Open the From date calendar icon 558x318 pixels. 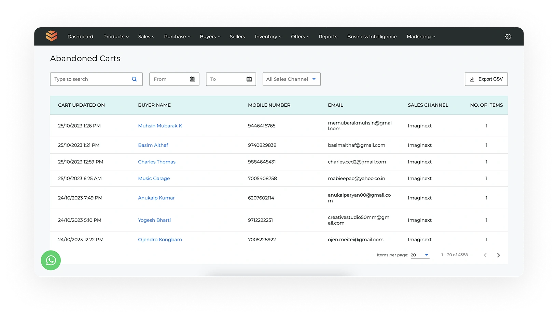tap(193, 79)
